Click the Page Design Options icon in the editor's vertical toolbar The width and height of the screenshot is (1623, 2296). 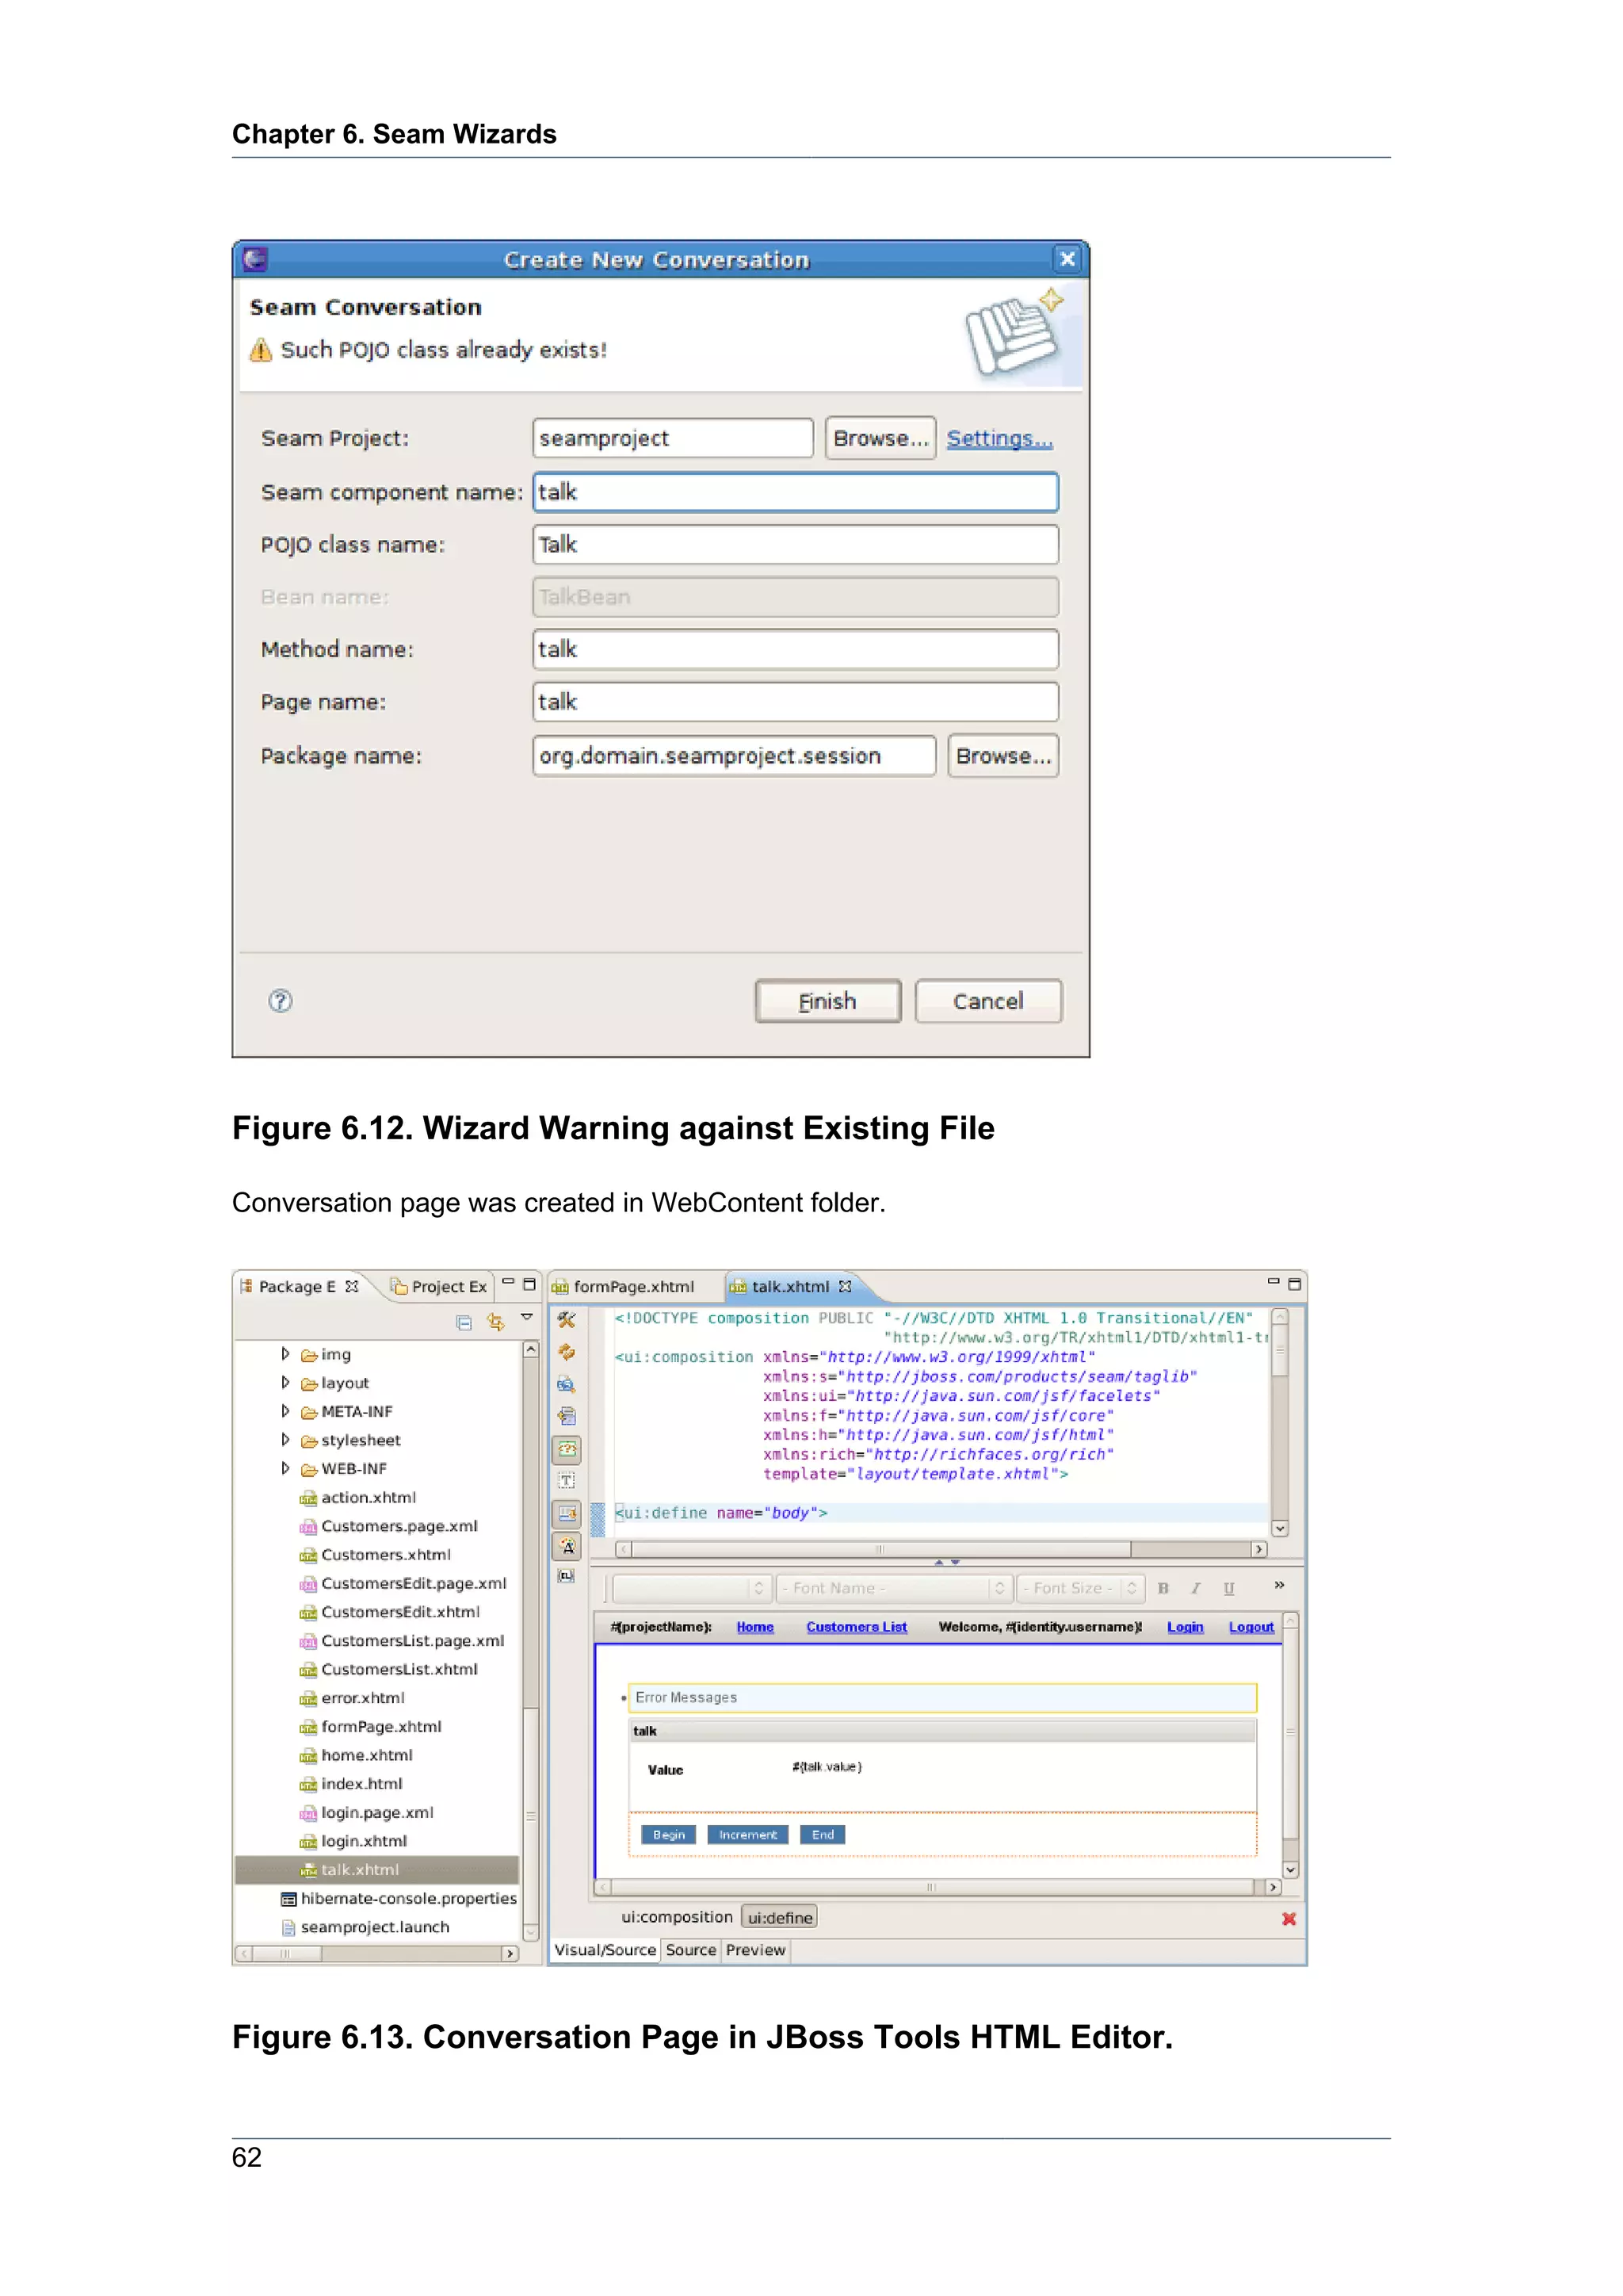click(567, 1385)
